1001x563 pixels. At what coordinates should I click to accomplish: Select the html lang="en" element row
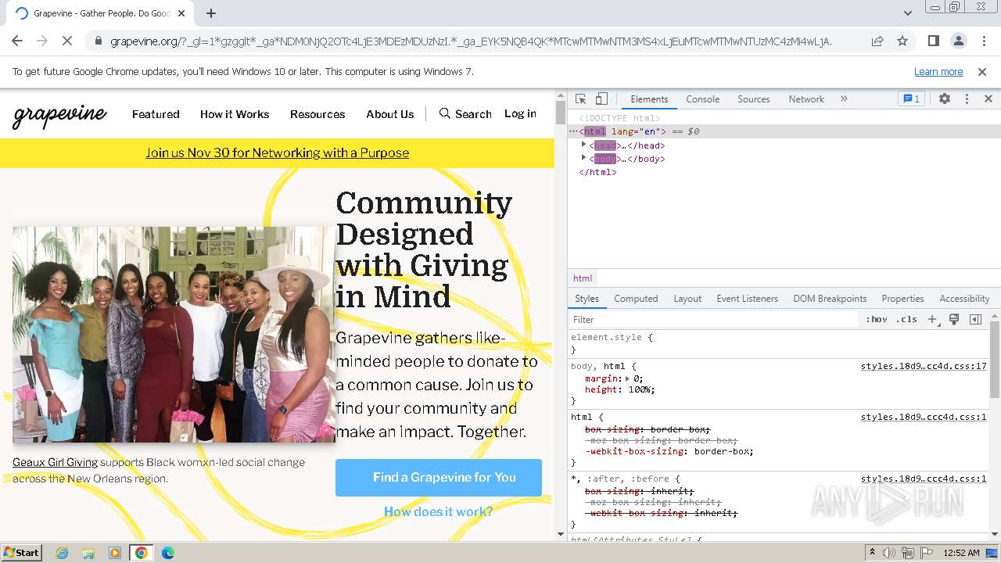point(784,131)
